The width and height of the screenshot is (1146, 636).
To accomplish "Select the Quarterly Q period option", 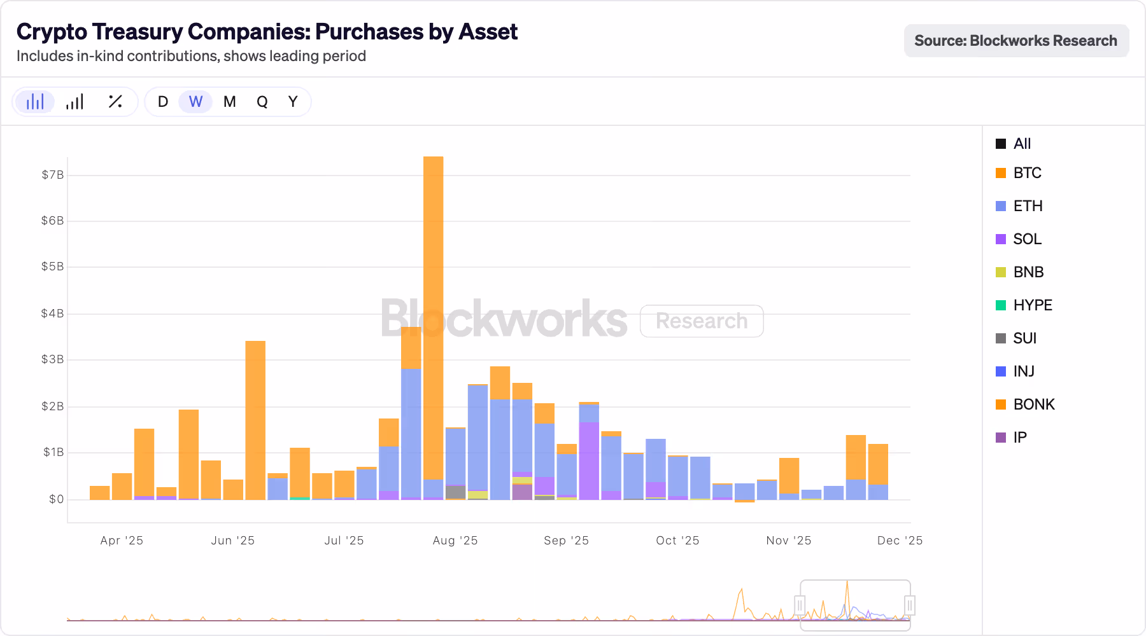I will [262, 101].
